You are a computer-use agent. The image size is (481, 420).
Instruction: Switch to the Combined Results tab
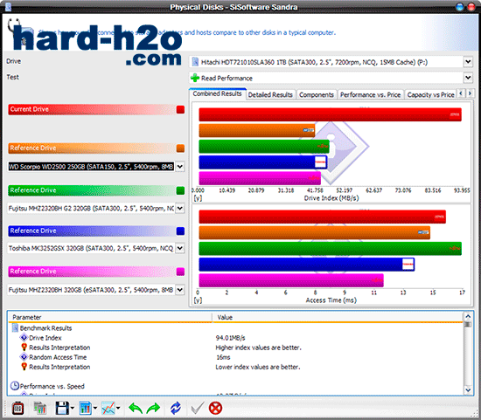click(x=218, y=93)
